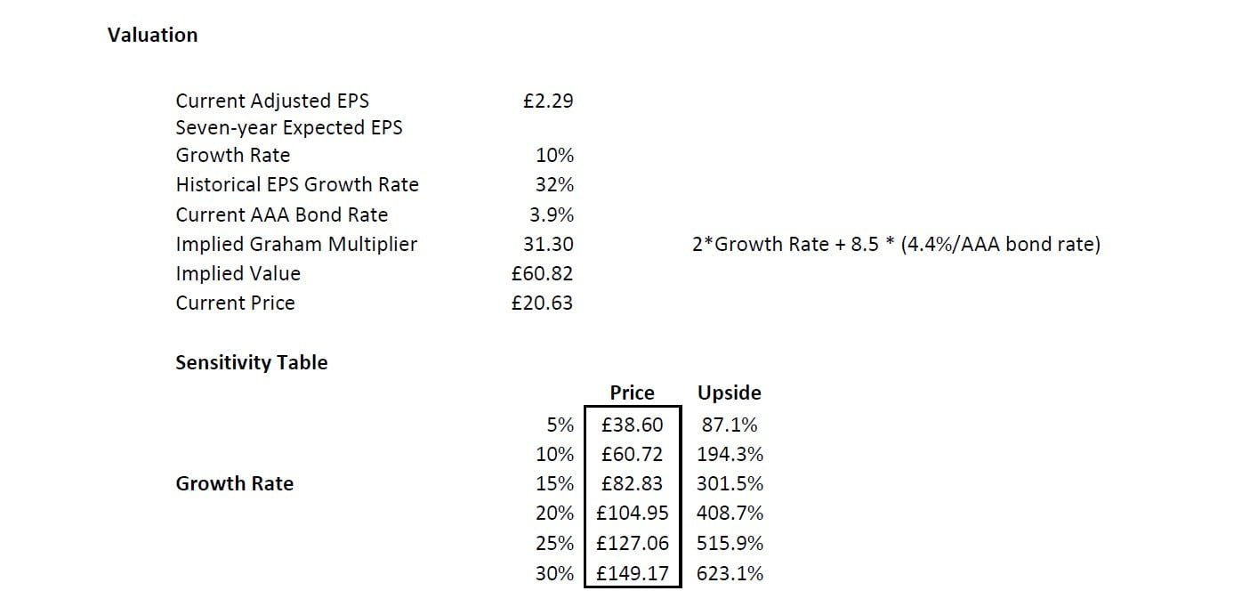The height and width of the screenshot is (607, 1242).
Task: Select the 20% growth rate row label
Action: [554, 513]
